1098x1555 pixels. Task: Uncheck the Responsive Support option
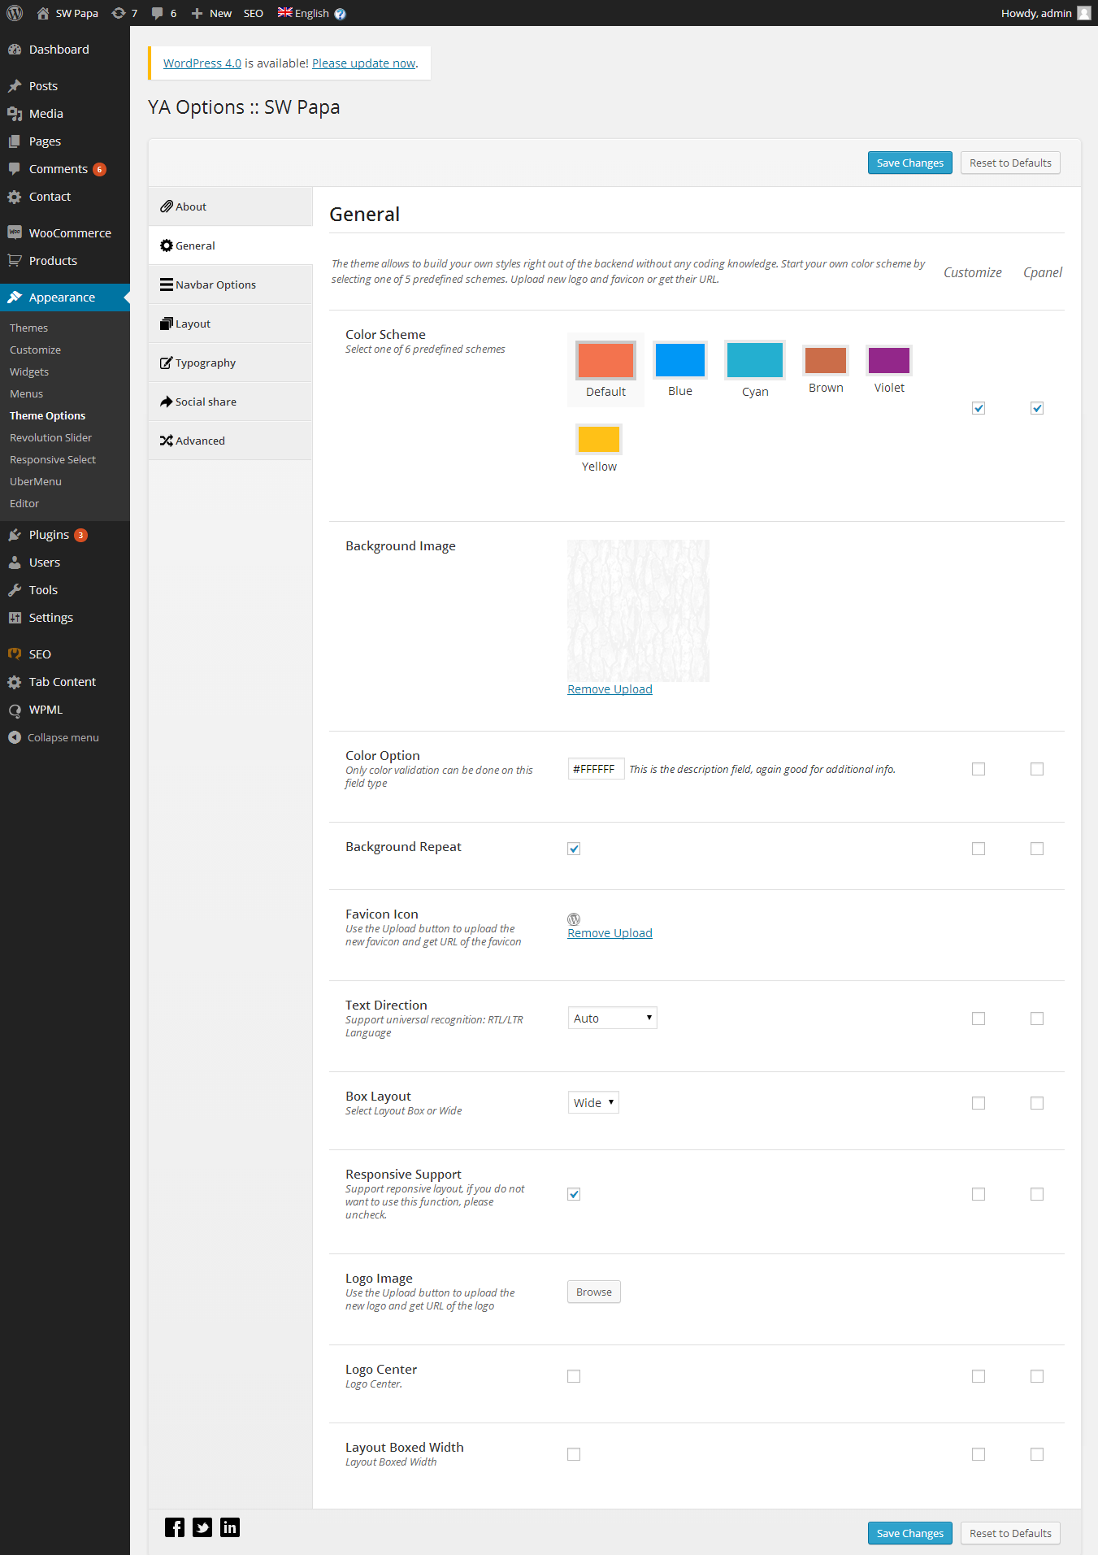point(574,1194)
